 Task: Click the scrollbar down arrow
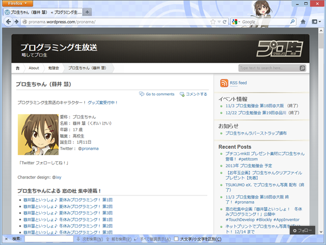pos(321,232)
